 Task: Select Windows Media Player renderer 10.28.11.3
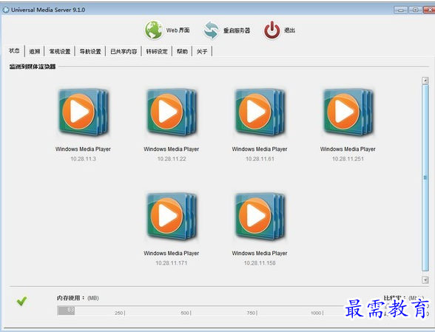[83, 112]
